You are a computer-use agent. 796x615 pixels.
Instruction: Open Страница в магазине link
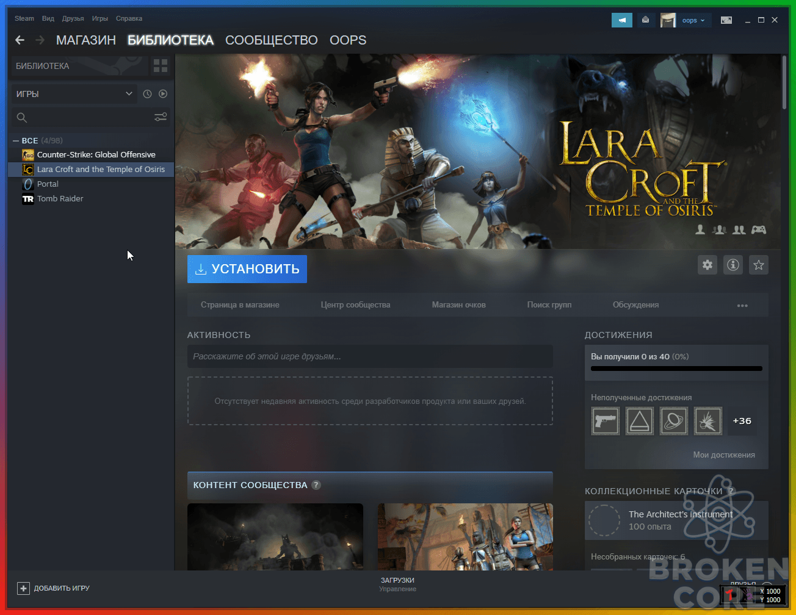[x=240, y=305]
